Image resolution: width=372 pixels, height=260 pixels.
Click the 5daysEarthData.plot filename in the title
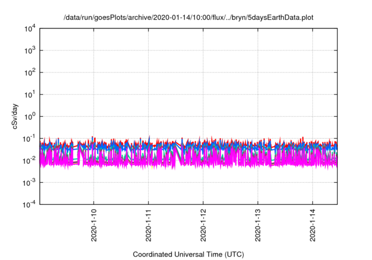click(x=280, y=17)
